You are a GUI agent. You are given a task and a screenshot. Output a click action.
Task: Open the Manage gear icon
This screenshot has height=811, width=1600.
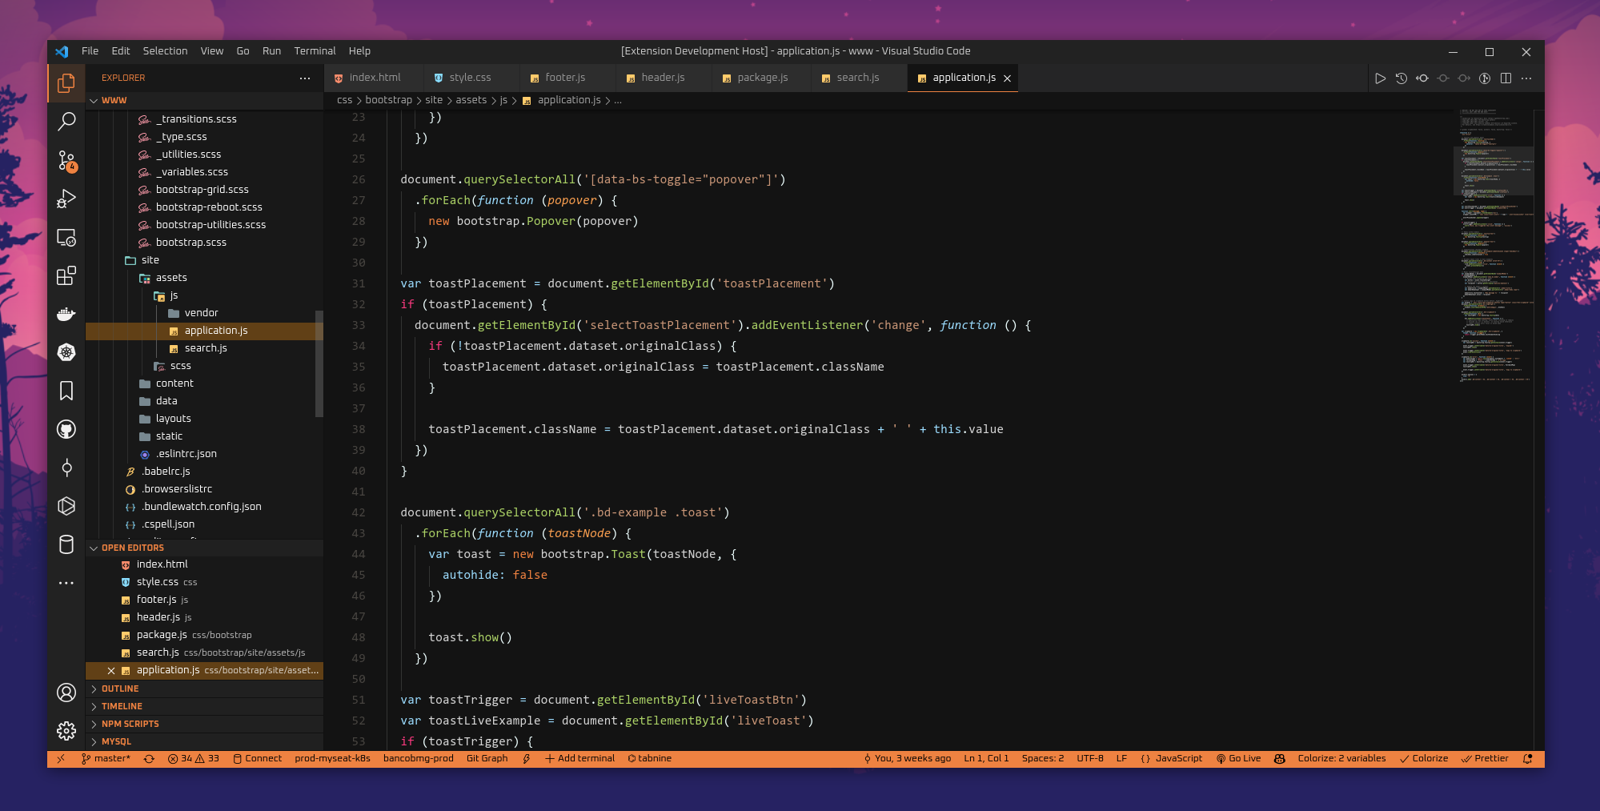(x=66, y=730)
